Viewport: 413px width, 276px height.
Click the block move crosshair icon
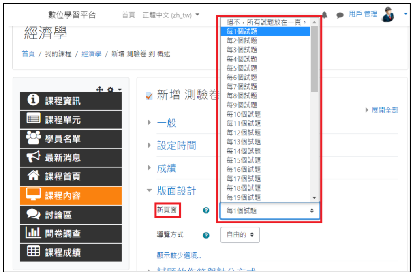[99, 89]
